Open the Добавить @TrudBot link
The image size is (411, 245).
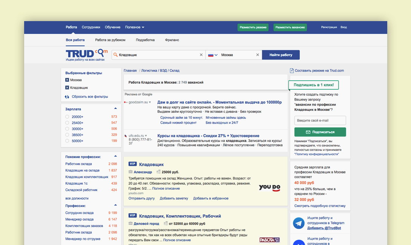324,228
